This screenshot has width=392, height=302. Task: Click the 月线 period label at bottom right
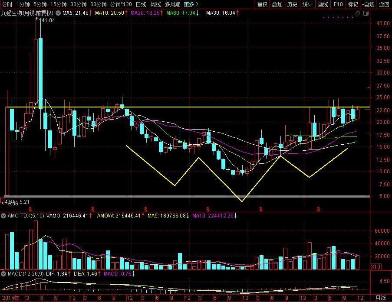[x=381, y=298]
